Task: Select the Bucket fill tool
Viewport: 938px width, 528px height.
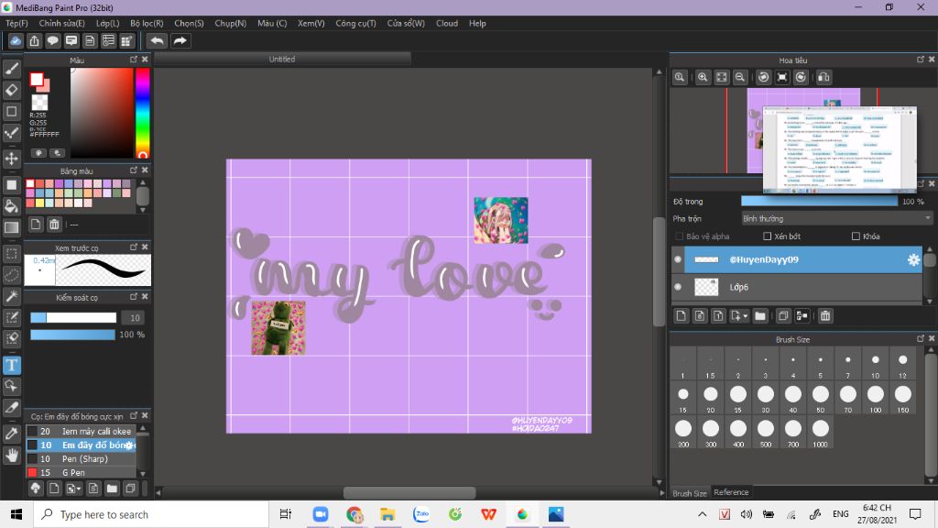Action: (11, 206)
